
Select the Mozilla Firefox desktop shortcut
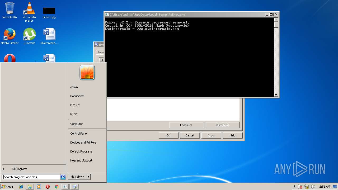pos(10,36)
